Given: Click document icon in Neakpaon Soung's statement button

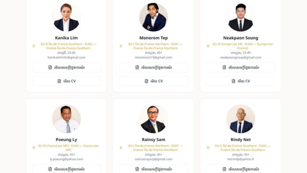Looking at the screenshot, I should (x=225, y=68).
